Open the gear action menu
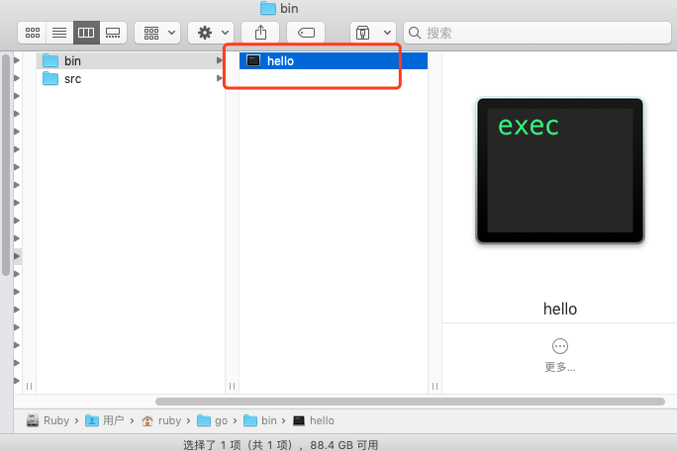The image size is (677, 452). [211, 33]
